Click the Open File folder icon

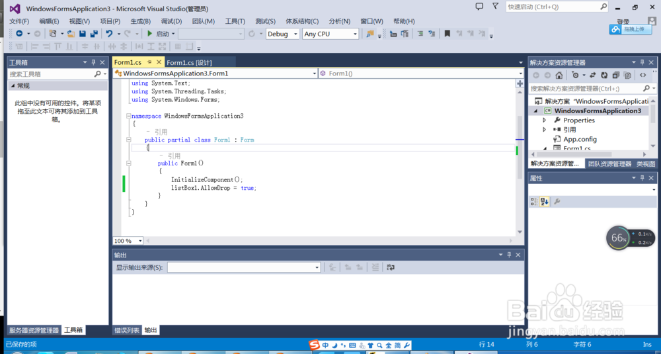pyautogui.click(x=71, y=34)
